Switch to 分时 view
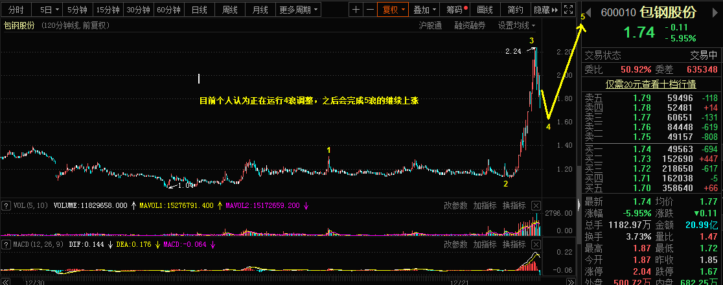Screen dimensions: 723x285 tap(16, 9)
